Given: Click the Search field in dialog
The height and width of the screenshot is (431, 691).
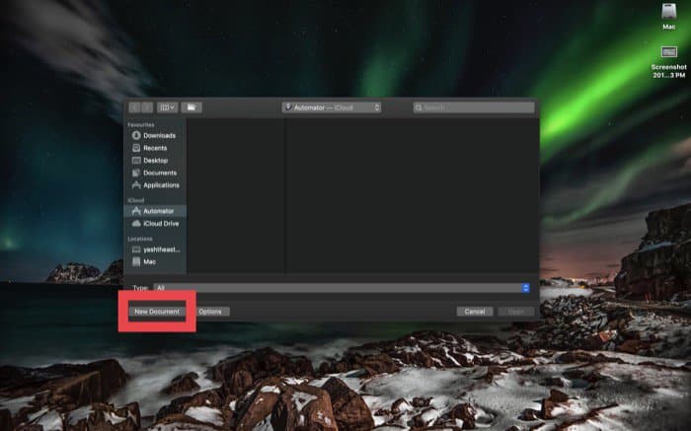Looking at the screenshot, I should (474, 107).
